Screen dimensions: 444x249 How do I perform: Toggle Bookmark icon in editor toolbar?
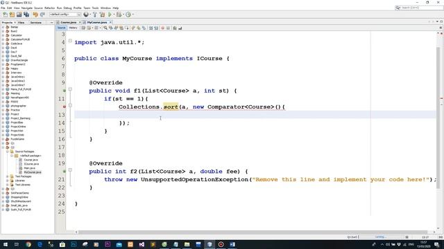[x=144, y=28]
